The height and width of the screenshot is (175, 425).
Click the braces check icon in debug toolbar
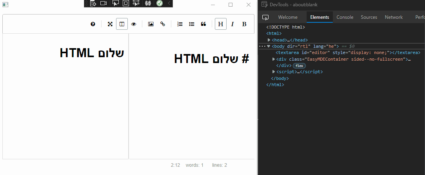point(148,3)
